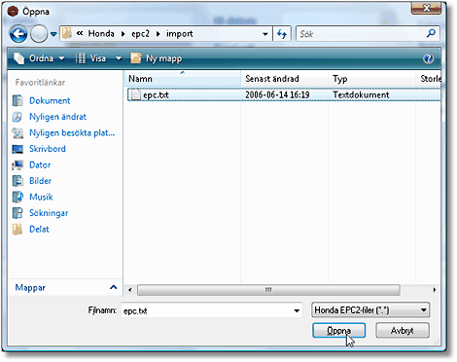Sort by the Storlek column header

429,79
